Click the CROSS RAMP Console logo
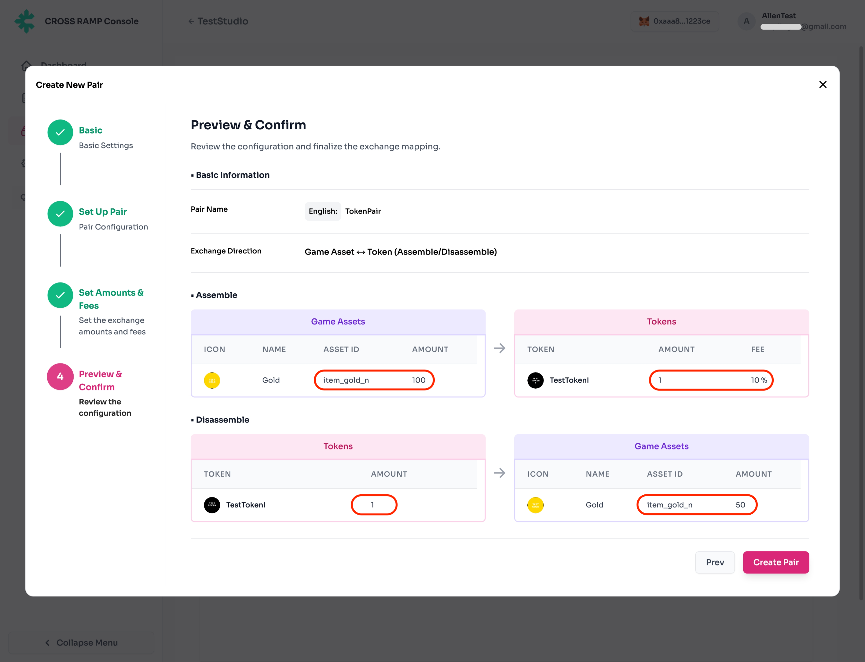 25,21
